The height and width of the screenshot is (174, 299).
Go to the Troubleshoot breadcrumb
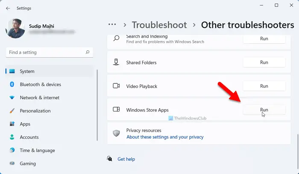159,25
